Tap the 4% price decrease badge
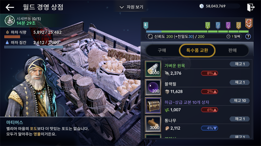 (209, 128)
